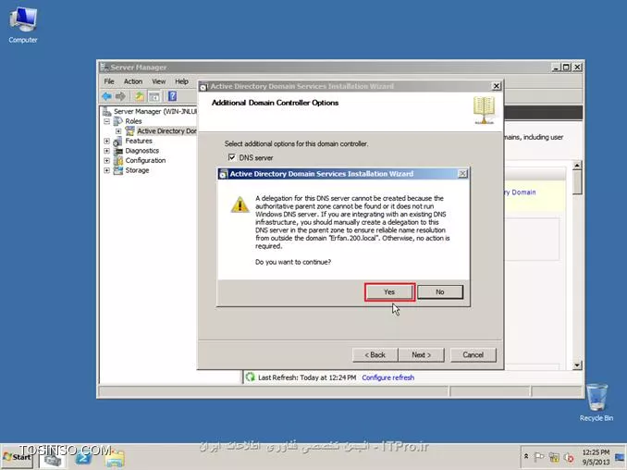Image resolution: width=627 pixels, height=470 pixels.
Task: Open the Help menu in Server Manager
Action: pos(181,81)
